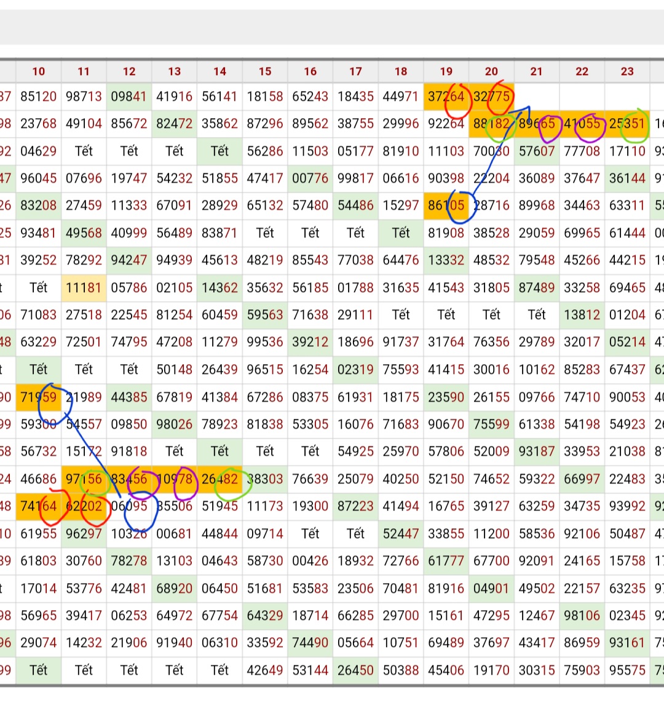This screenshot has width=664, height=719.
Task: Click the green cell 36144
Action: [x=627, y=178]
